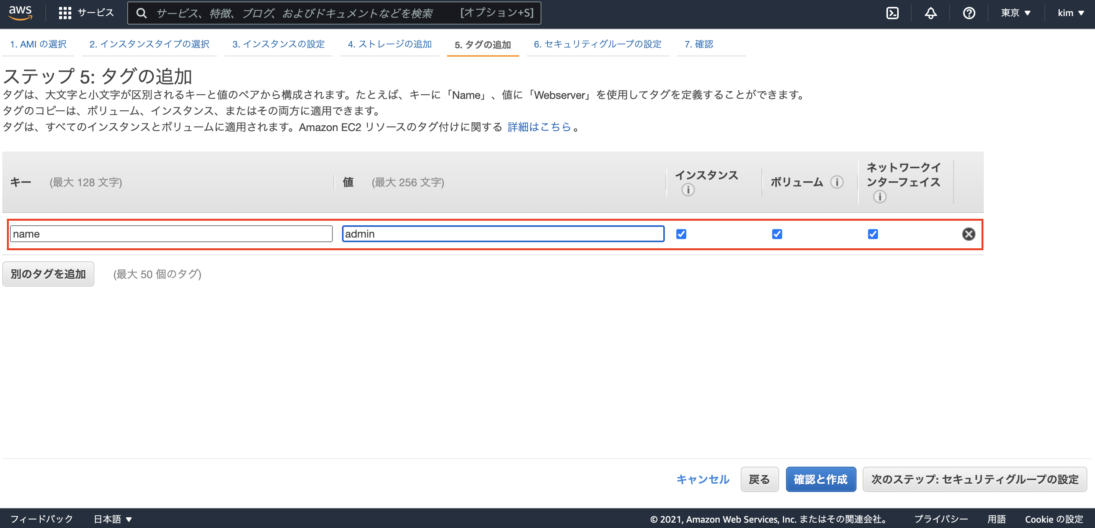This screenshot has height=528, width=1095.
Task: Uncheck the network interface checkbox for name tag
Action: pyautogui.click(x=873, y=234)
